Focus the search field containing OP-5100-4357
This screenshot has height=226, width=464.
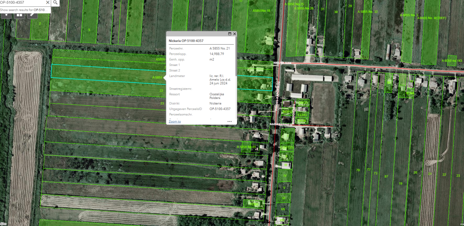point(20,3)
